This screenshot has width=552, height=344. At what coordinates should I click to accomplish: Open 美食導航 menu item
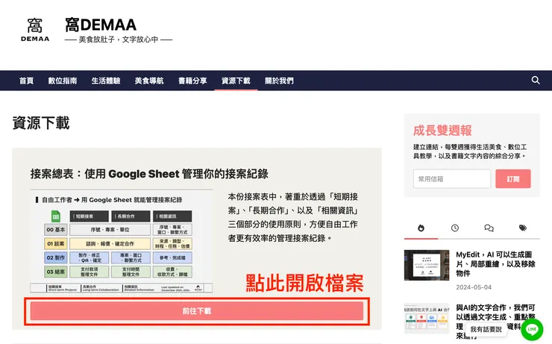click(149, 81)
